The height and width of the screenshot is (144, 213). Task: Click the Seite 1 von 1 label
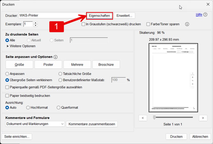(x=173, y=124)
